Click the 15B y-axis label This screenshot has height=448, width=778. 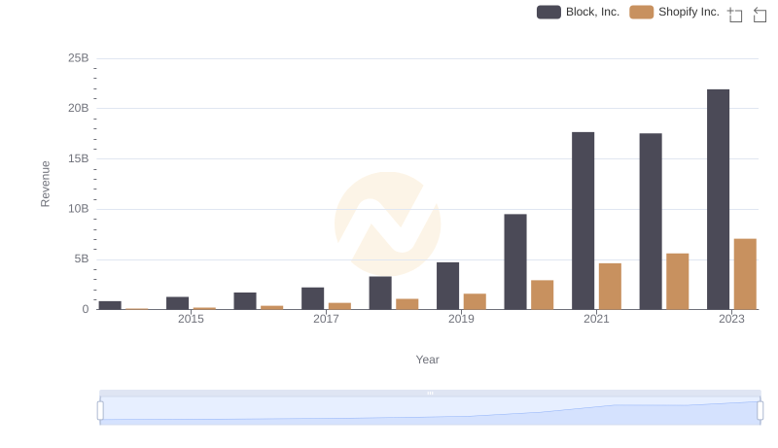(79, 158)
